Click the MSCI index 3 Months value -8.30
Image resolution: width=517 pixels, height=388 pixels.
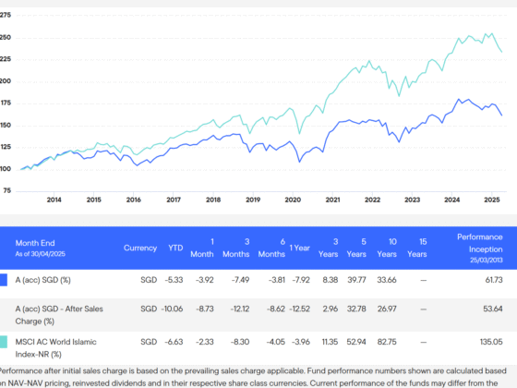[x=240, y=342]
